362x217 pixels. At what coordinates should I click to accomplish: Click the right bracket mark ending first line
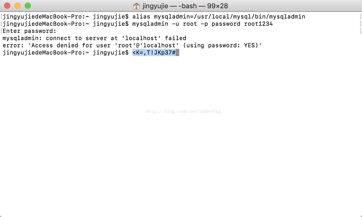point(360,17)
